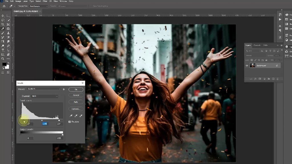Select the Type tool in toolbar
Viewport: 292px width, 164px height.
click(x=3, y=50)
